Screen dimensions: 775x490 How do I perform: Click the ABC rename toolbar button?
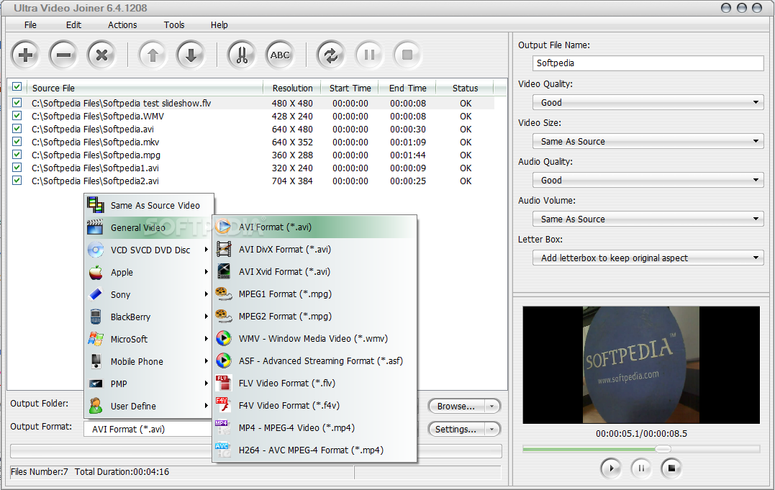[280, 55]
